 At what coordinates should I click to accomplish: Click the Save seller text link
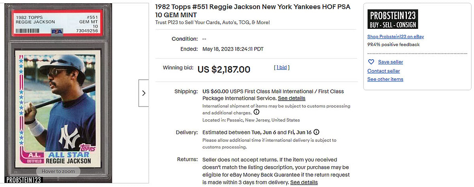pos(390,62)
